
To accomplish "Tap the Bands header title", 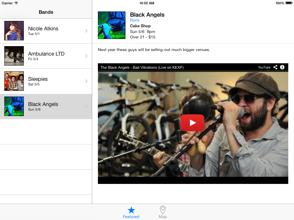I will pyautogui.click(x=46, y=12).
